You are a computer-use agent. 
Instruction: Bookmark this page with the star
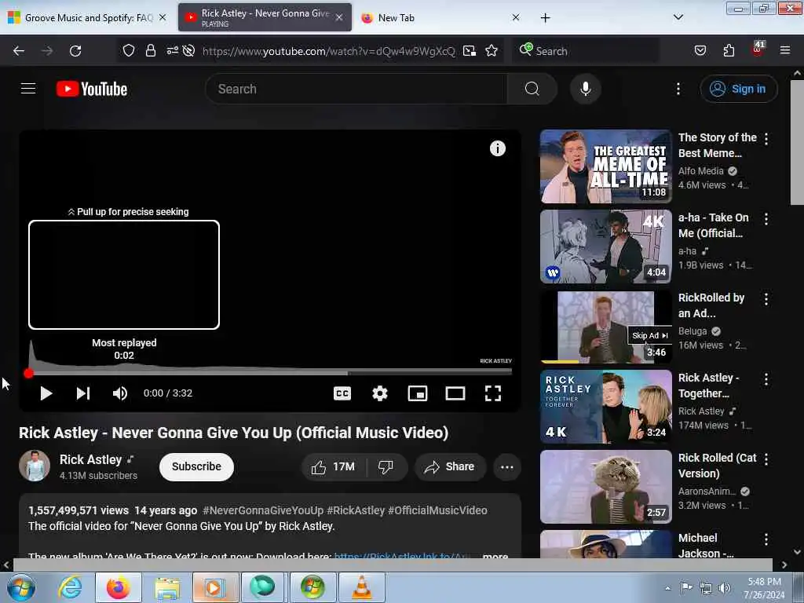[x=492, y=51]
